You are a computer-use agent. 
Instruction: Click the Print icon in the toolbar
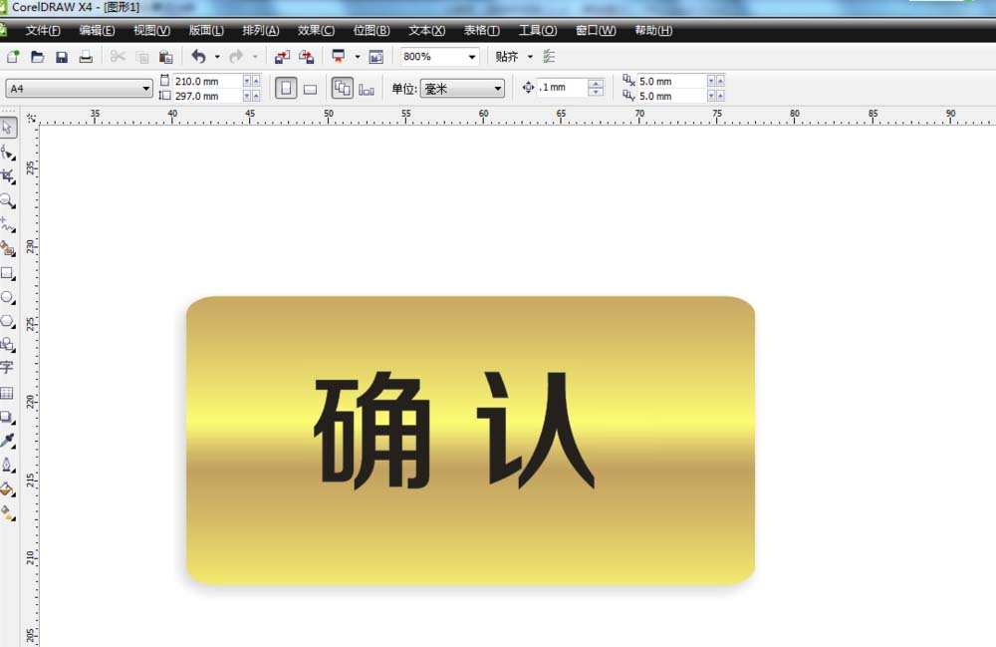[x=86, y=57]
